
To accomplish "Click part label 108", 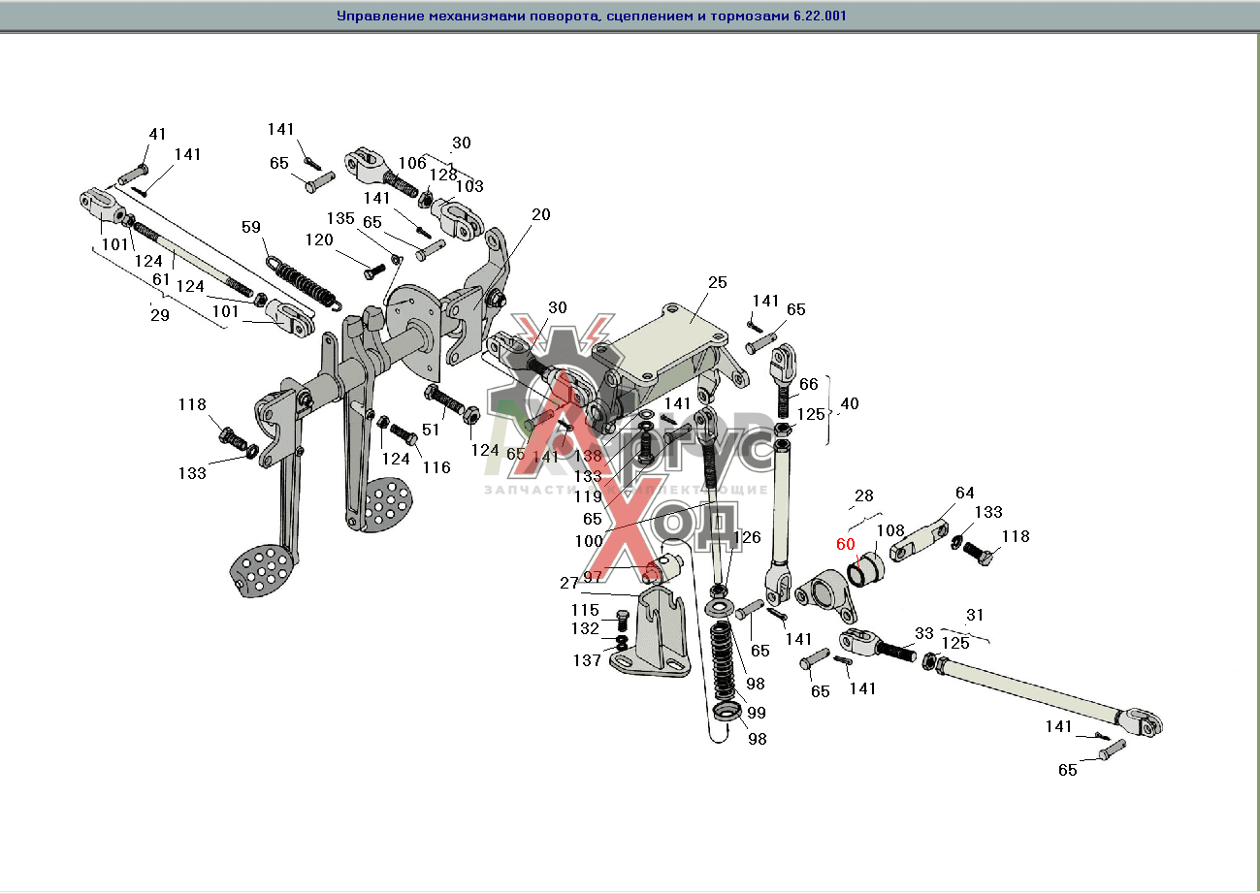I will tap(890, 531).
